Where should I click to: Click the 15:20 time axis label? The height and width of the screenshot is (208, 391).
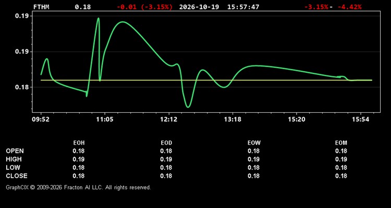coord(297,120)
